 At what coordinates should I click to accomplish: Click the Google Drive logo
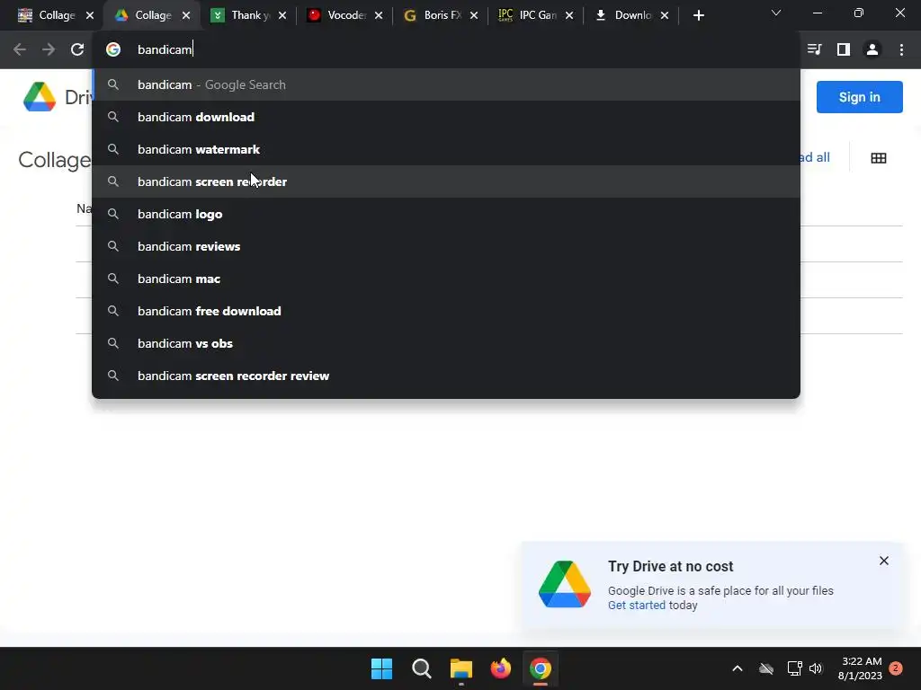pos(40,97)
